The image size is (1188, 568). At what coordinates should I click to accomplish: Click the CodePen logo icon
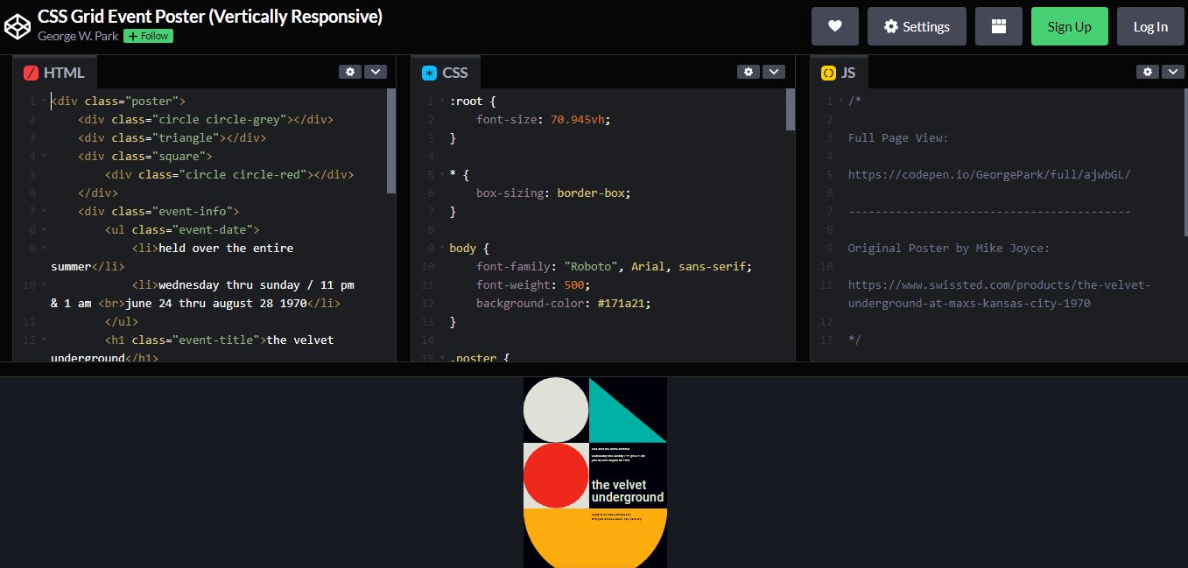click(x=18, y=26)
